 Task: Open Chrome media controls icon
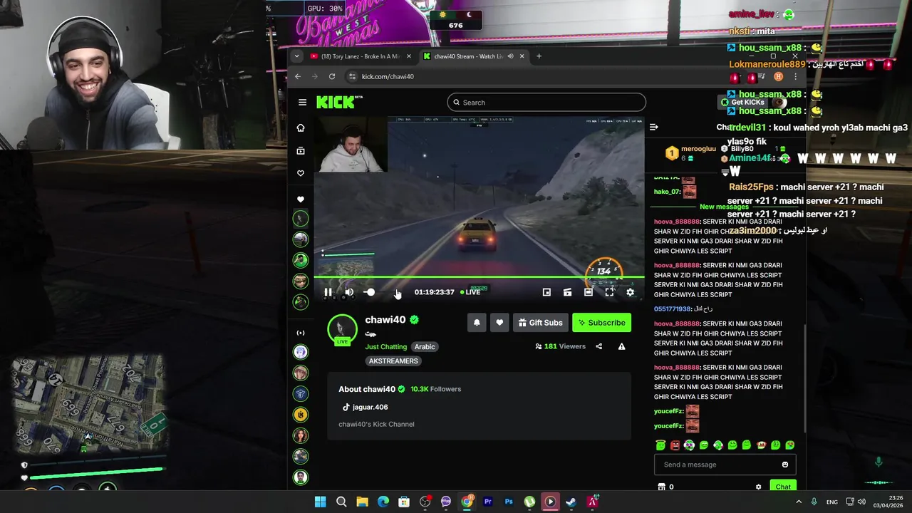763,76
